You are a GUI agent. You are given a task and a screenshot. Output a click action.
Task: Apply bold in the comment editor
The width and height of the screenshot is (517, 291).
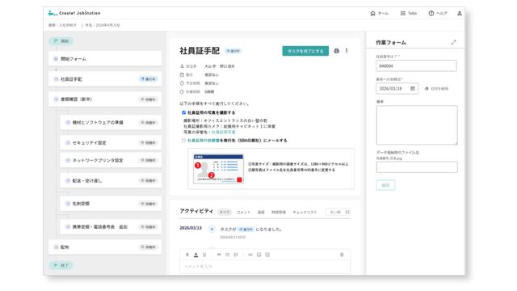[x=187, y=255]
